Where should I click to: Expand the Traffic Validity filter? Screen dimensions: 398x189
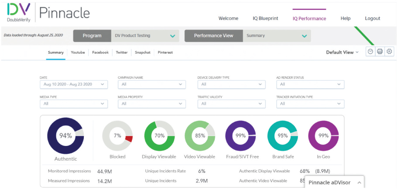click(x=231, y=104)
